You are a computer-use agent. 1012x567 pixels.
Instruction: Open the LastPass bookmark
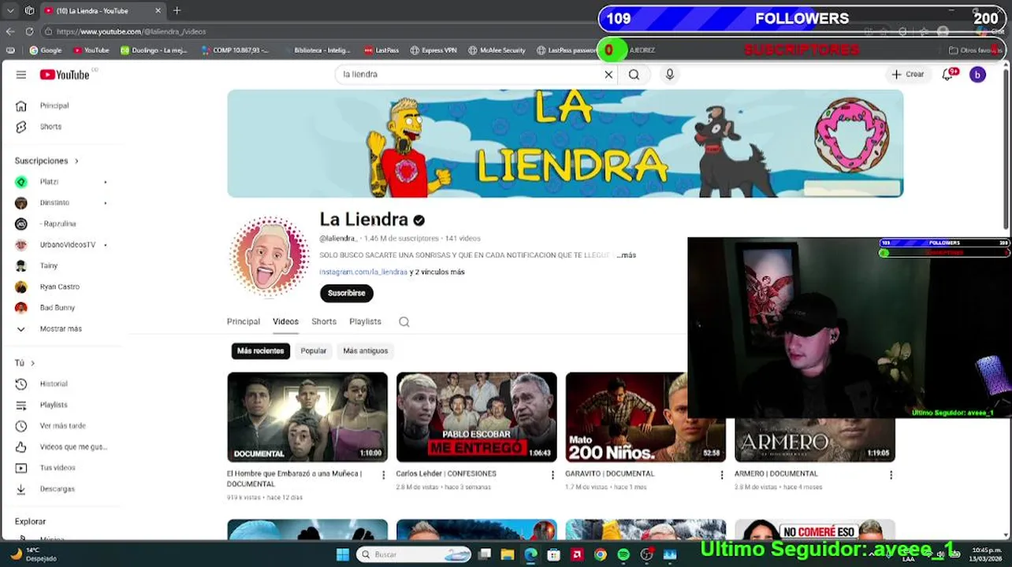click(381, 50)
